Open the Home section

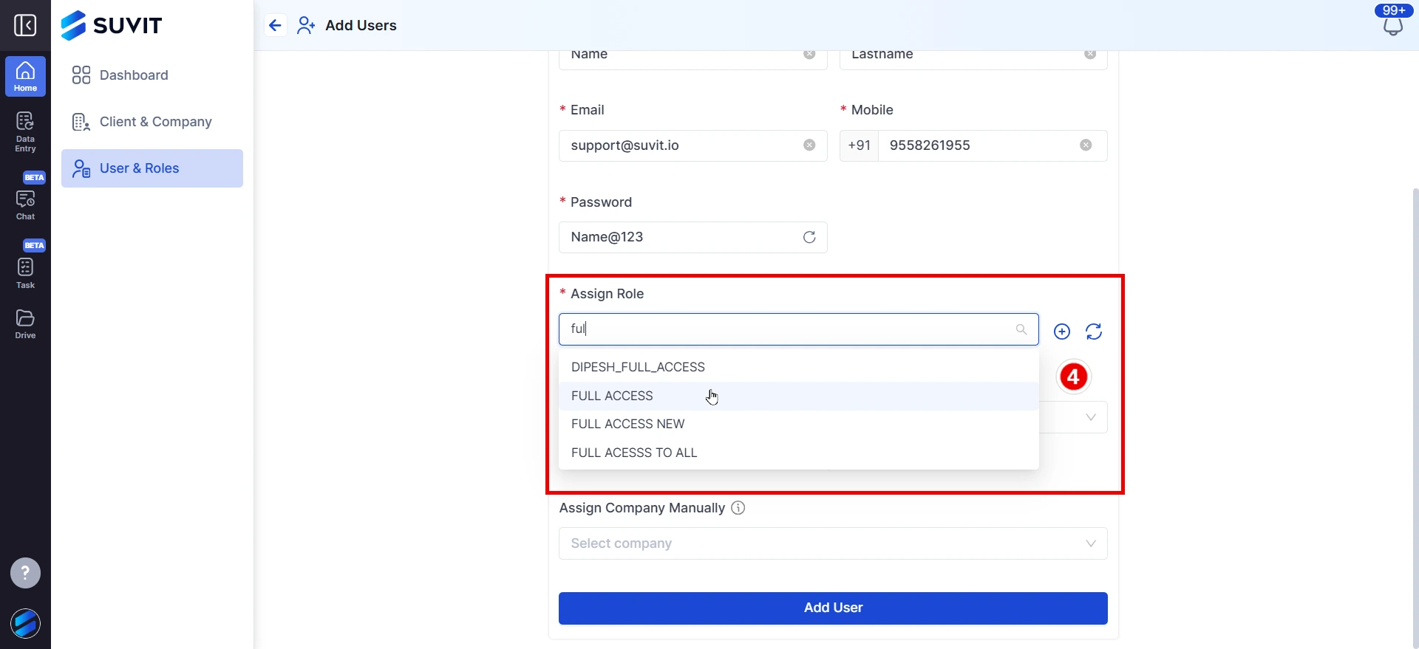tap(25, 77)
